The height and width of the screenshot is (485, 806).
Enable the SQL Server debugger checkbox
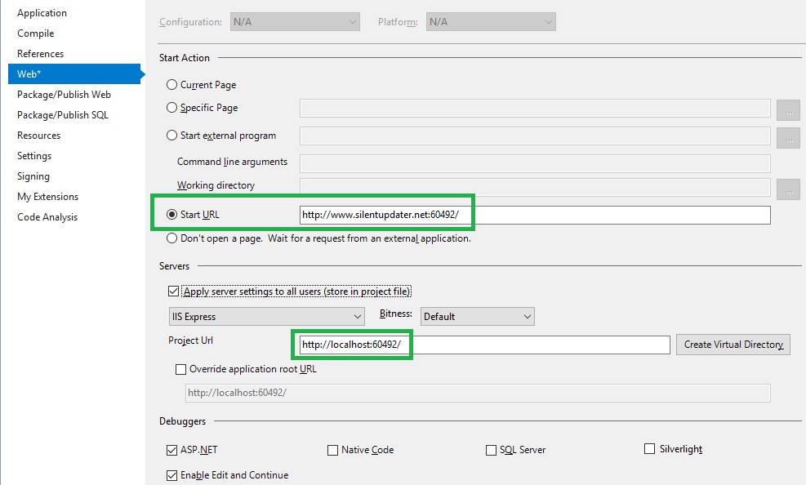491,451
